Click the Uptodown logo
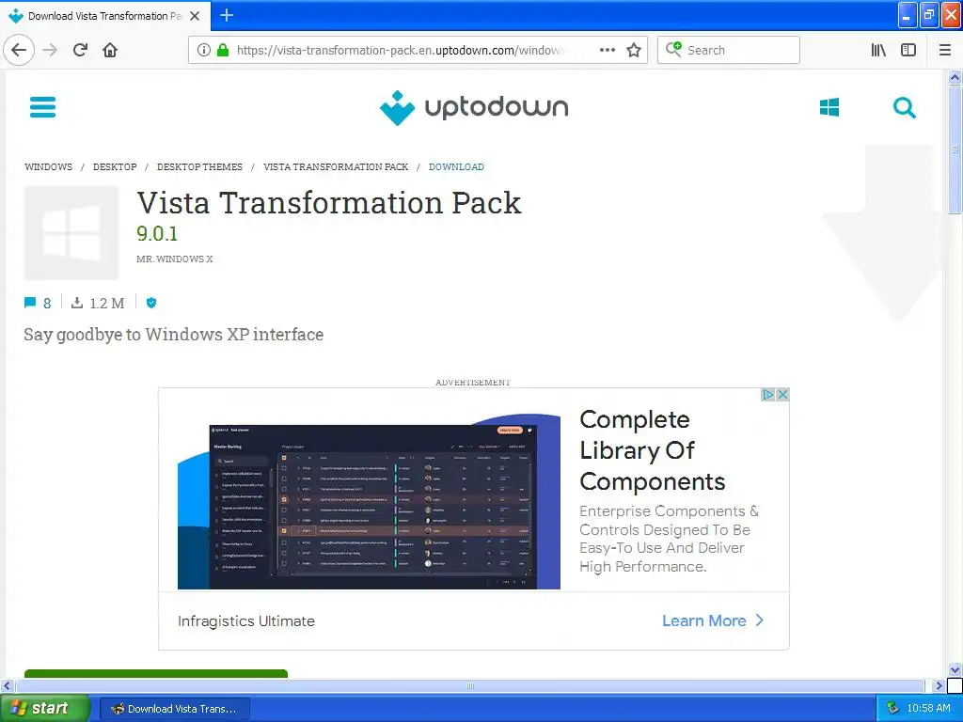This screenshot has height=722, width=963. (474, 107)
